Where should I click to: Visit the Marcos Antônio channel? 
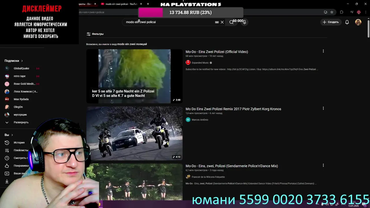coord(200,120)
